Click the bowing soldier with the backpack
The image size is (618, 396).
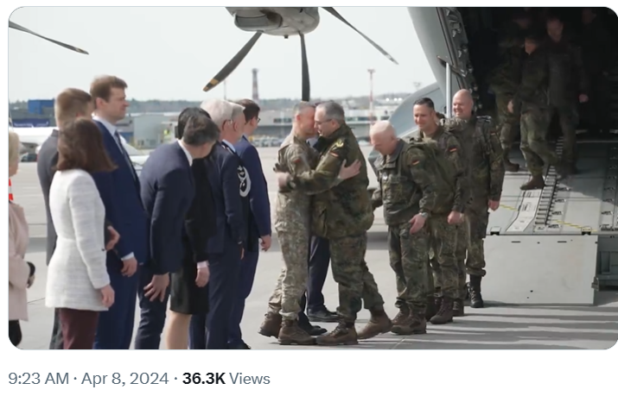click(406, 224)
